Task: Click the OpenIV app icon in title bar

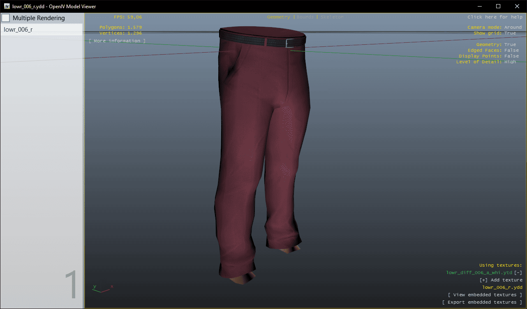Action: 7,6
